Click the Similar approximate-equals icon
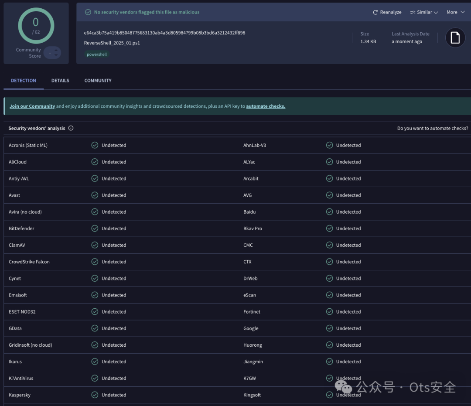Screen dimensions: 471x406 pos(413,12)
